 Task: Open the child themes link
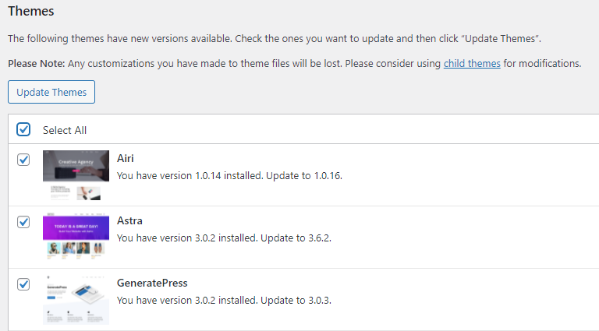[x=472, y=63]
